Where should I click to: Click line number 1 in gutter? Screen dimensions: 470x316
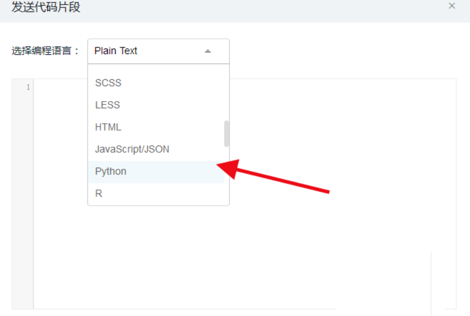click(28, 87)
